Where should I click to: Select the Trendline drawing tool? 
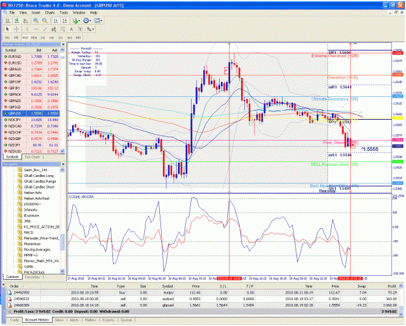coord(45,29)
